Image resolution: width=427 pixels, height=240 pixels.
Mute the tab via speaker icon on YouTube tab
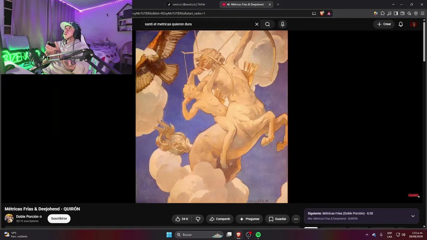(229, 4)
